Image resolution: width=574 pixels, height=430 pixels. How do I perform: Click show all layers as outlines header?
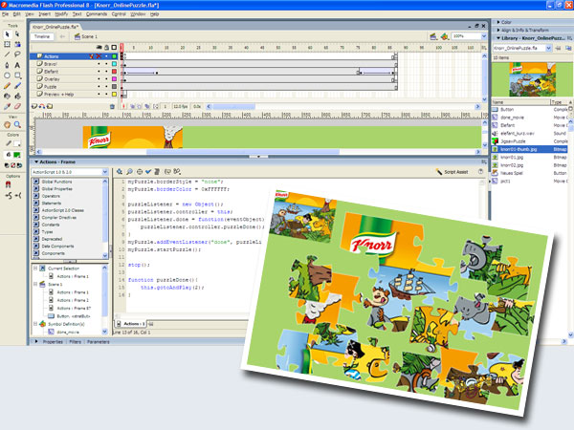114,48
